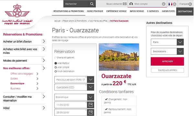Click return date field 25/05/2018
This screenshot has width=194, height=116.
[71, 112]
